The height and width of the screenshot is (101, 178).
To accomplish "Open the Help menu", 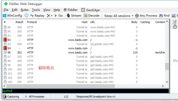I will (57, 10).
